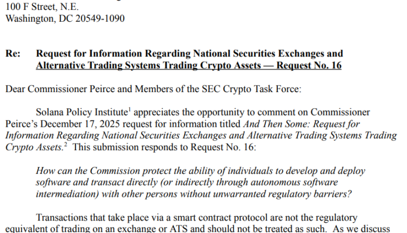Click the bold 'Re:' label

[x=13, y=54]
